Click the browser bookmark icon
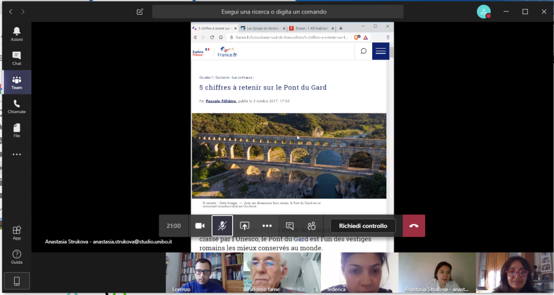Image resolution: width=554 pixels, height=295 pixels. pos(221,37)
